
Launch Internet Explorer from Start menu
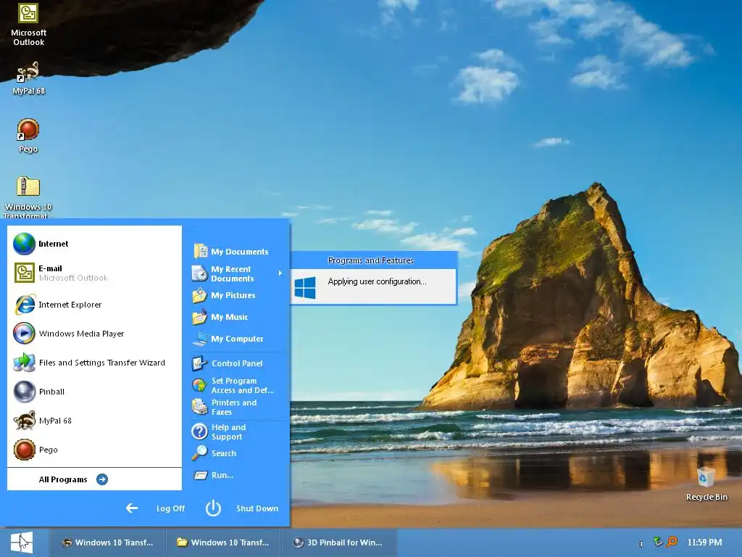coord(95,305)
